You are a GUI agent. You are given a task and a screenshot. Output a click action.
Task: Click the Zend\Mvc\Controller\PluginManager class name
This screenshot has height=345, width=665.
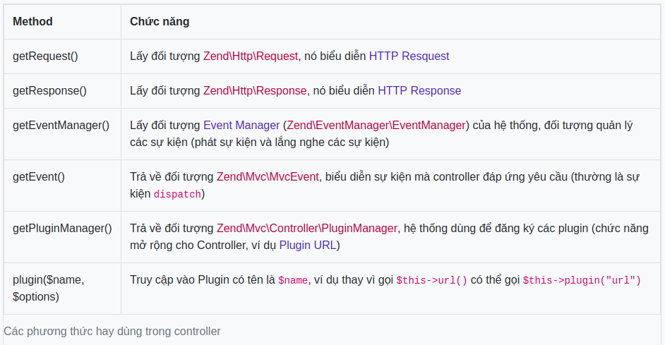(x=306, y=229)
